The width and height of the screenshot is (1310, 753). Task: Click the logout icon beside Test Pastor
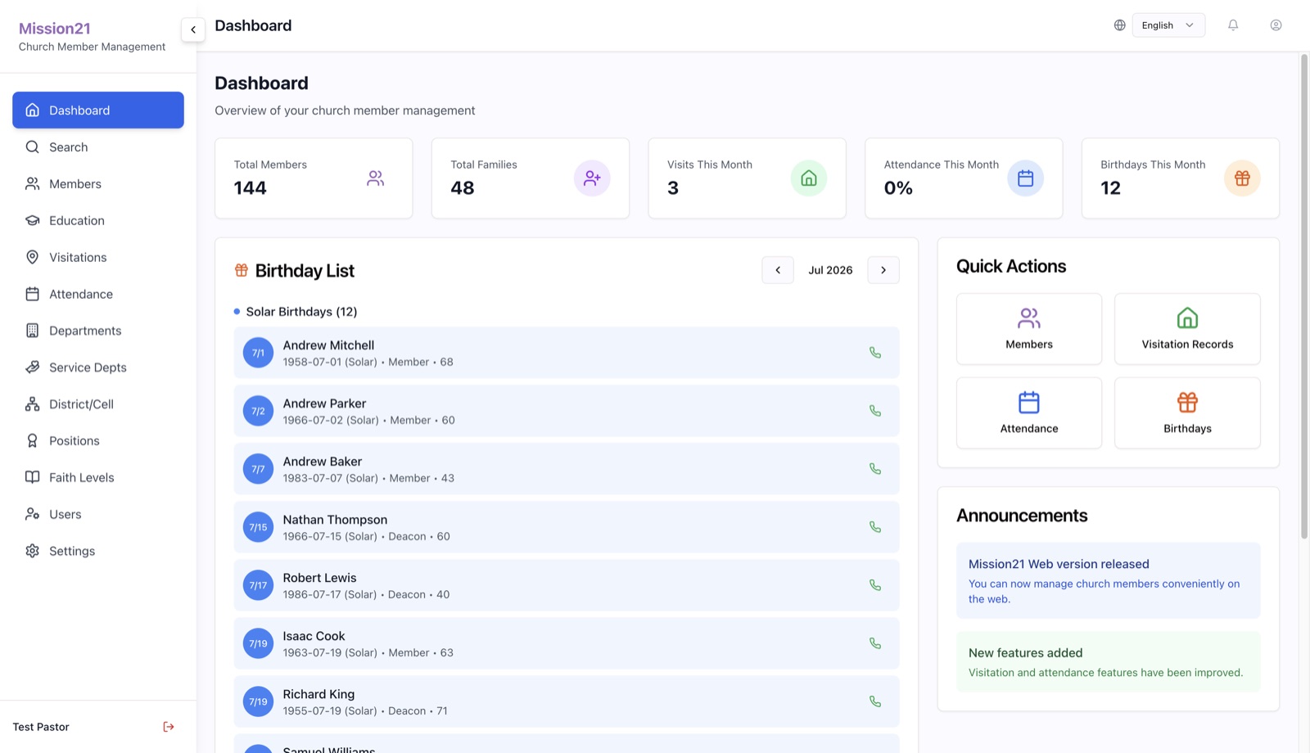click(169, 727)
